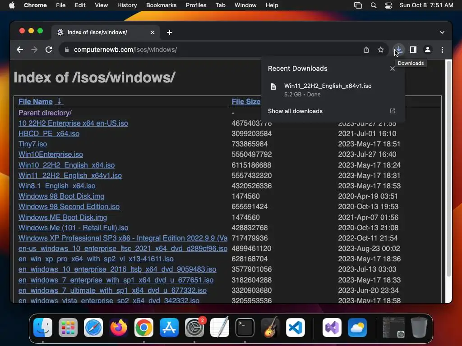This screenshot has height=346, width=462.
Task: Sort by the File Size column header
Action: 246,101
